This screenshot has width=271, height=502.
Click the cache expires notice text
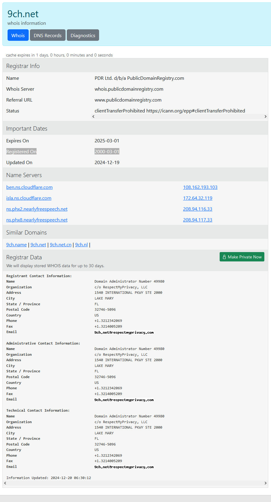(x=59, y=55)
